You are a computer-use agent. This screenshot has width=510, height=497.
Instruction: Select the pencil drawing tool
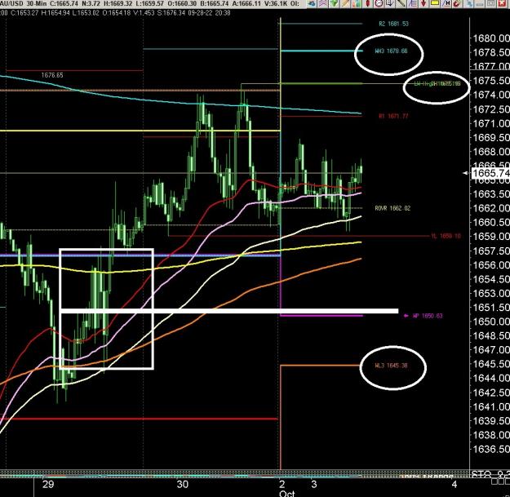click(x=346, y=3)
